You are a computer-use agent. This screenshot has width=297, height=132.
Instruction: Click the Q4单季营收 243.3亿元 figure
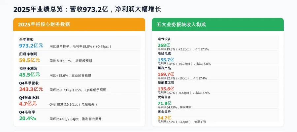(31, 89)
